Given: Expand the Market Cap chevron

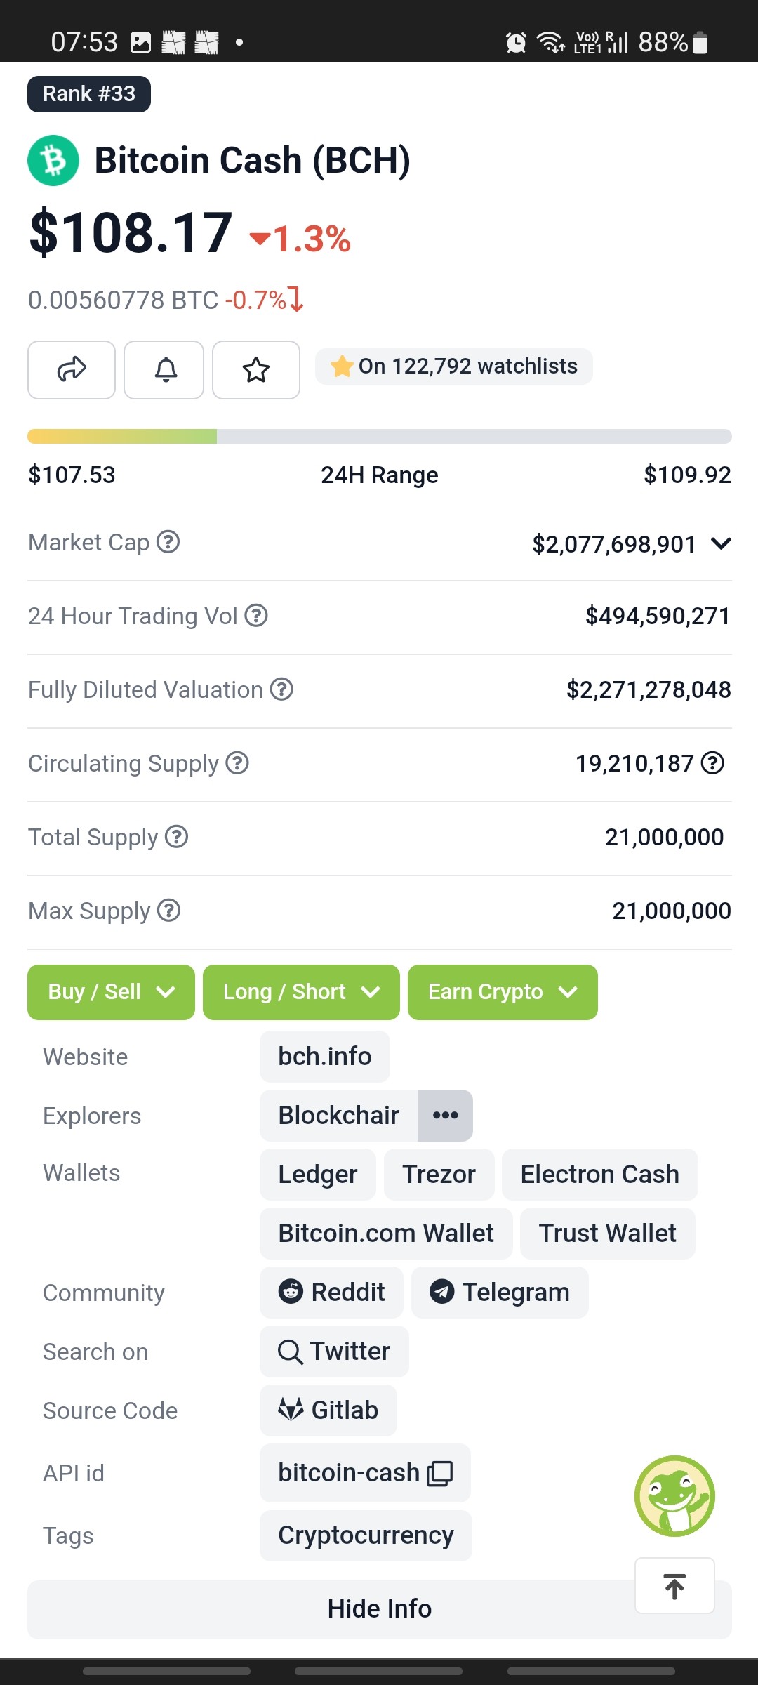Looking at the screenshot, I should (x=721, y=543).
